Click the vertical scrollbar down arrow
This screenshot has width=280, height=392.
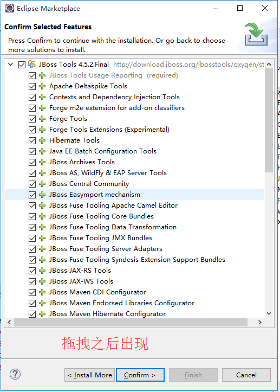click(x=269, y=313)
